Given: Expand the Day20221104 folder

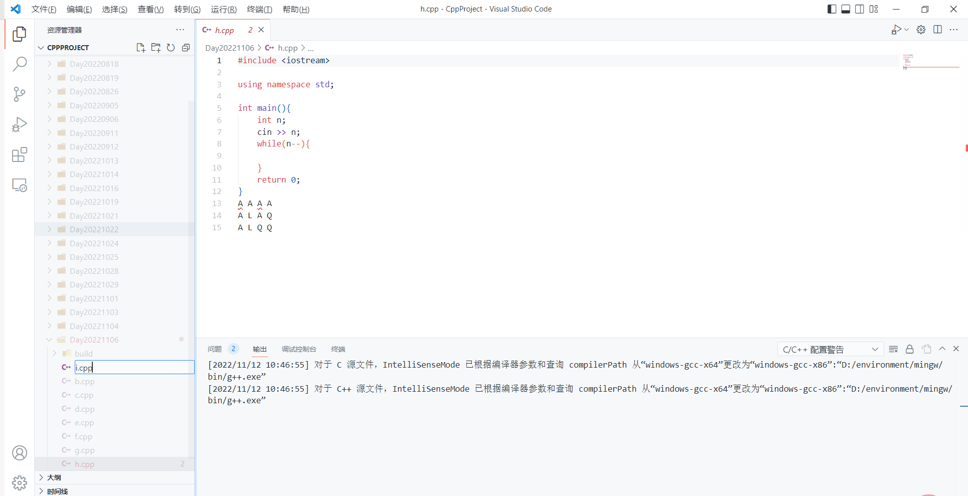Looking at the screenshot, I should click(x=114, y=326).
